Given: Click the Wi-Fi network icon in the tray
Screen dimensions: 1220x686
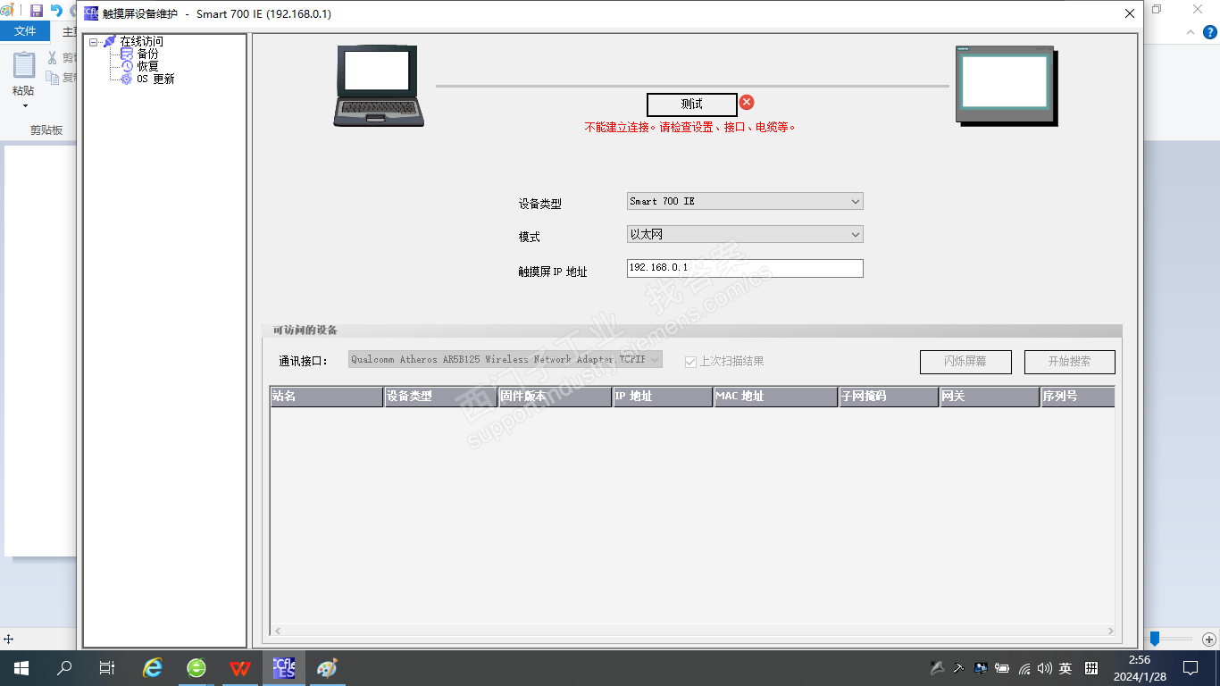Looking at the screenshot, I should point(1024,668).
